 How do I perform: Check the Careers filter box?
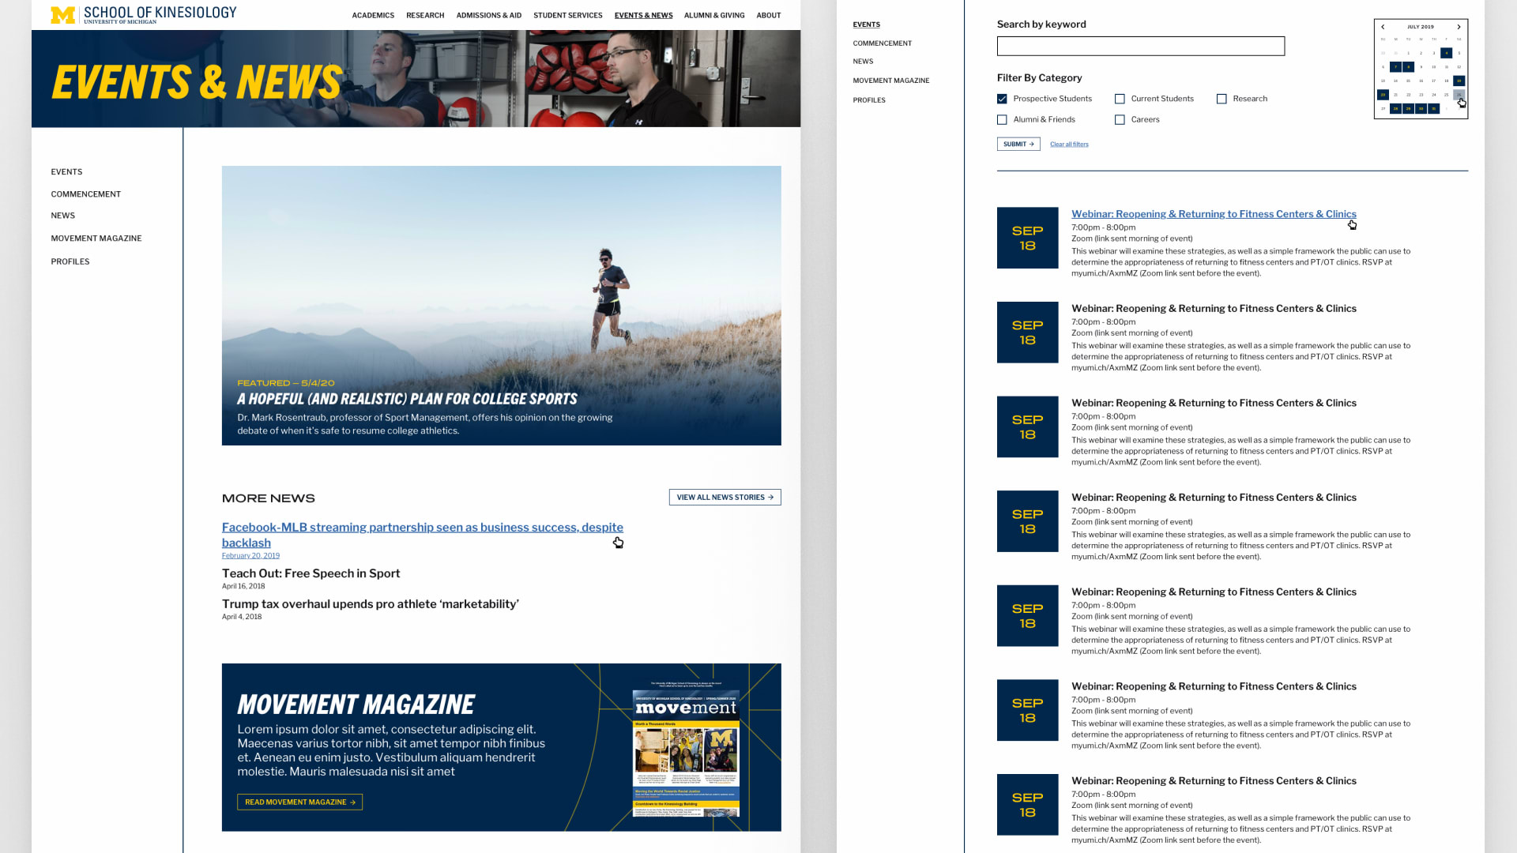click(x=1120, y=120)
